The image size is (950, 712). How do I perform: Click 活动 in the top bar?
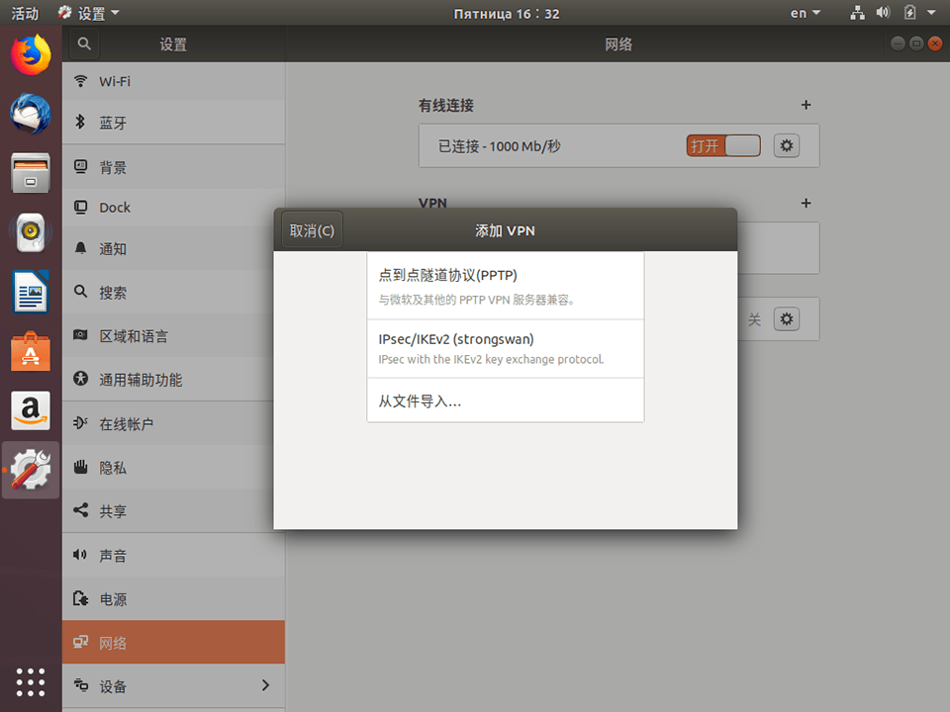(25, 13)
